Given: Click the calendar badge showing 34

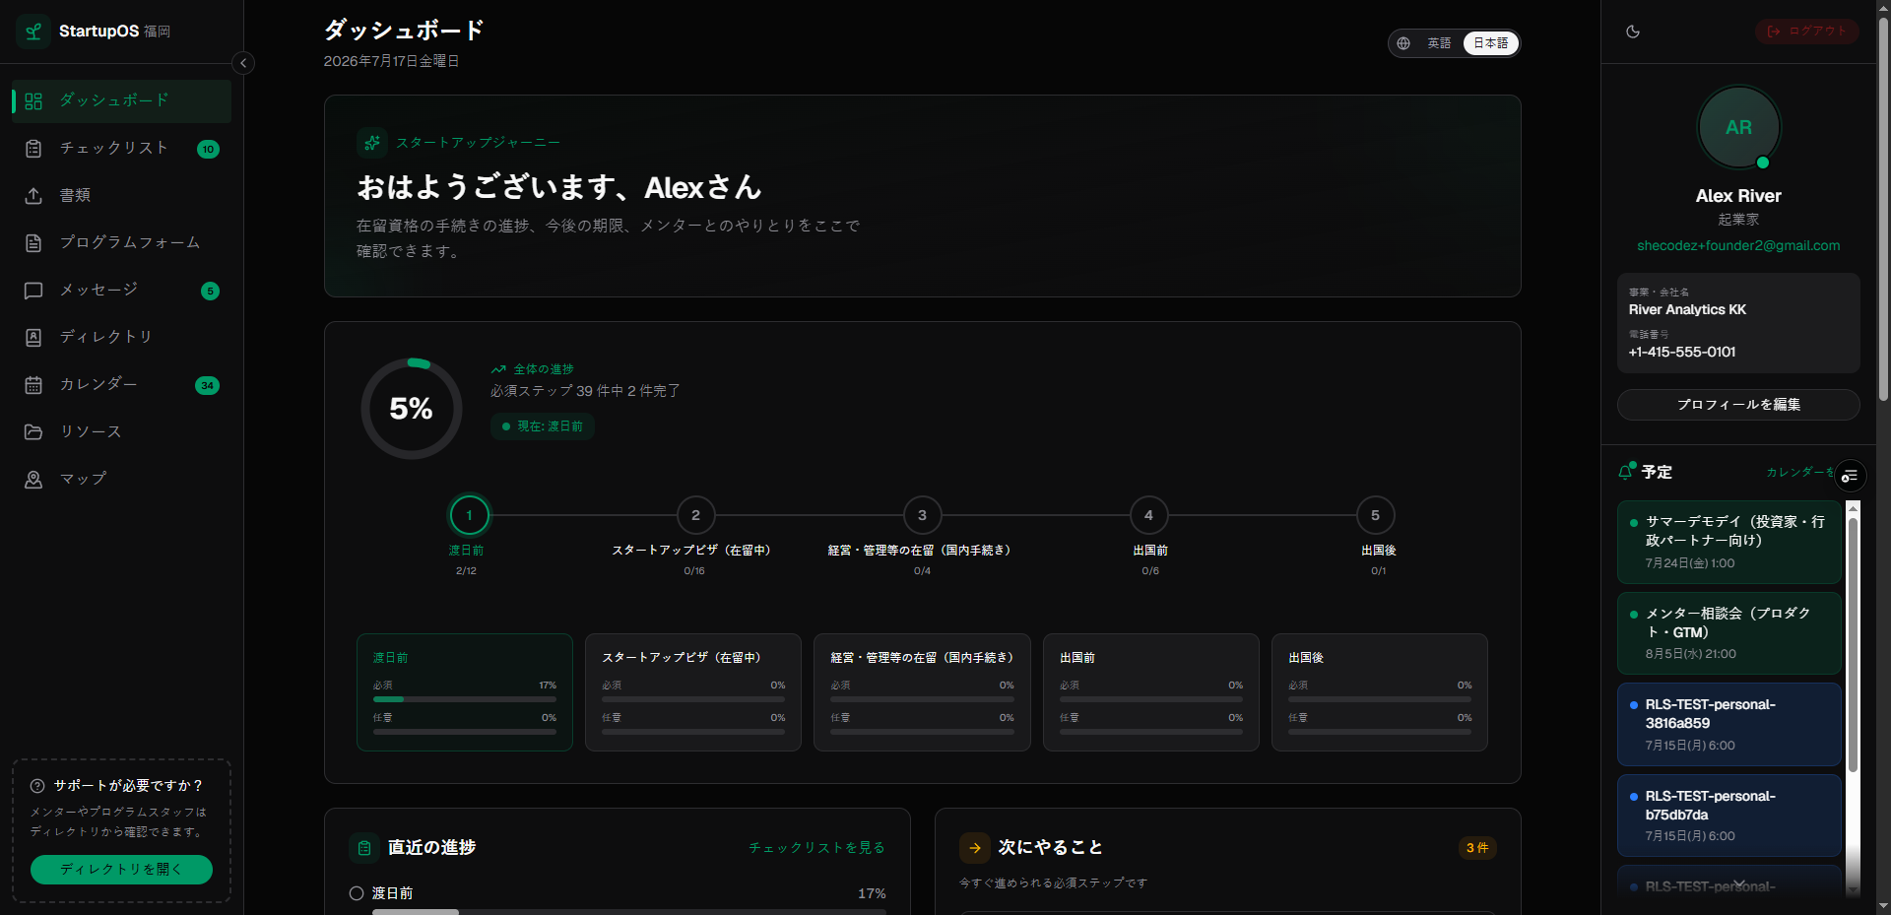Looking at the screenshot, I should pos(207,385).
